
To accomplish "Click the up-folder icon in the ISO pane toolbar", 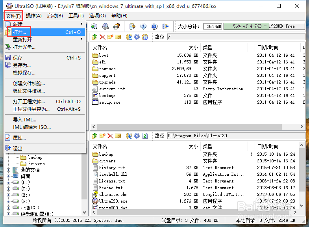I will tap(94, 37).
